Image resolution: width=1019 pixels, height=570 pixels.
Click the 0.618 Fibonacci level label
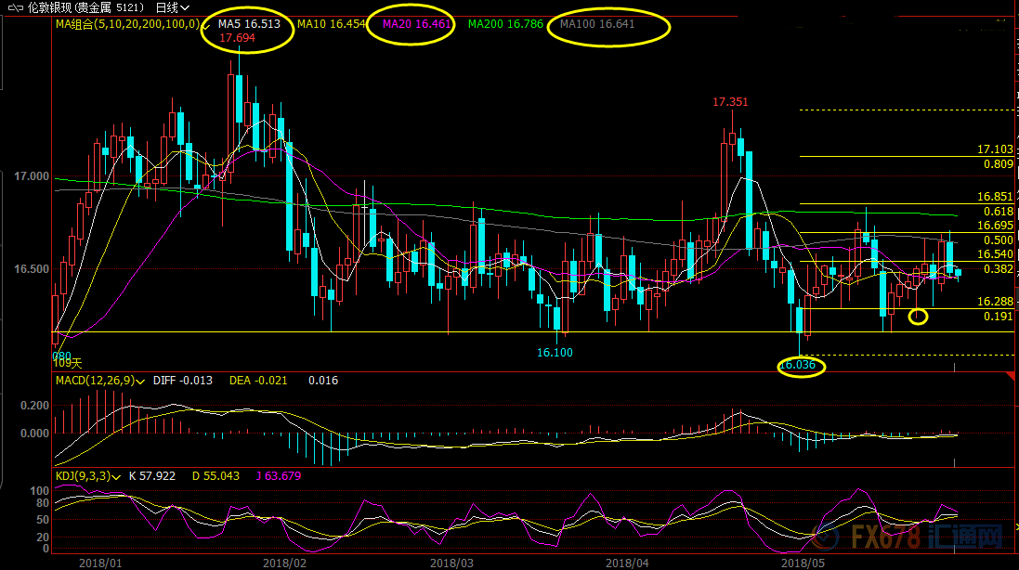tap(998, 212)
